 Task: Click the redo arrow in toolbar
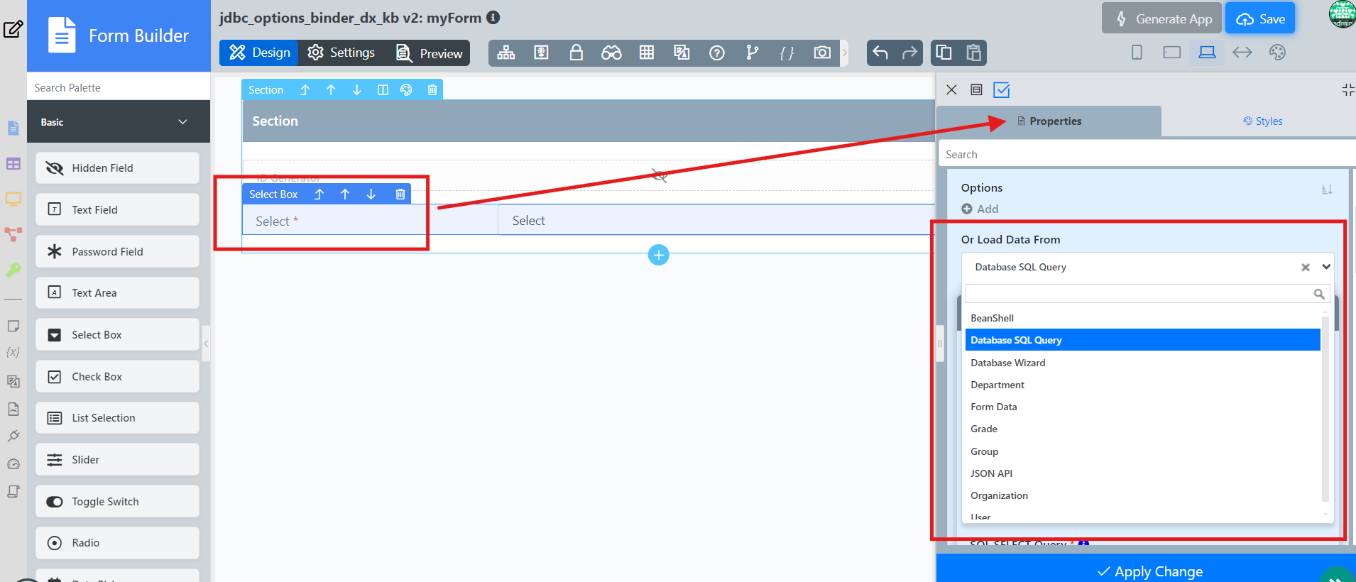pos(909,53)
